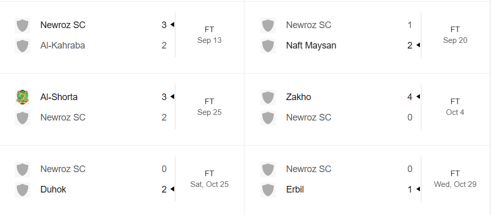Image resolution: width=491 pixels, height=215 pixels.
Task: Select the Al-Shorta team name
Action: [59, 97]
